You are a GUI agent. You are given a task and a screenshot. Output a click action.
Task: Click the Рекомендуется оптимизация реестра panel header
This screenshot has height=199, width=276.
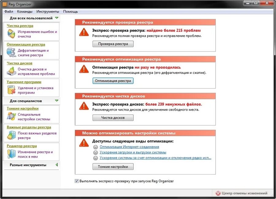[x=145, y=59]
